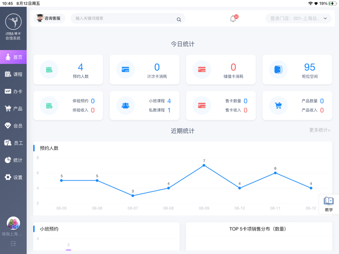Go to 办卡 in sidebar
Viewport: 339px width, 254px height.
[x=13, y=91]
